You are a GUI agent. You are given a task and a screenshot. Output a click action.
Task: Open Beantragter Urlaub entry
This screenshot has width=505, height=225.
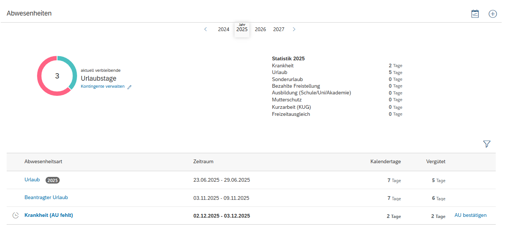[x=46, y=197]
